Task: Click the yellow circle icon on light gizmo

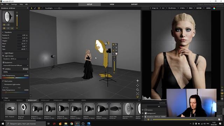Action: coord(113,44)
